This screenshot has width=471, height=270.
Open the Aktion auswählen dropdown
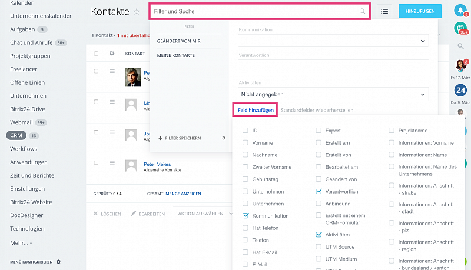[203, 214]
